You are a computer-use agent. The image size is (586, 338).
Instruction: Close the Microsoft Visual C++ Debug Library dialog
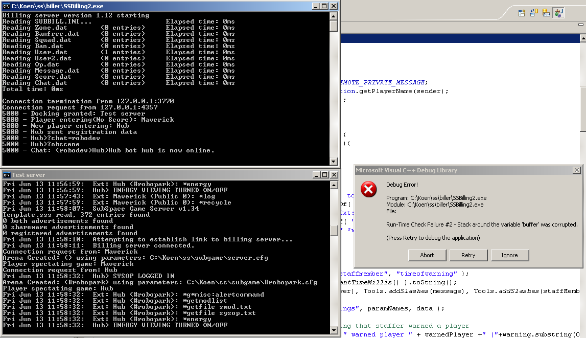point(576,170)
